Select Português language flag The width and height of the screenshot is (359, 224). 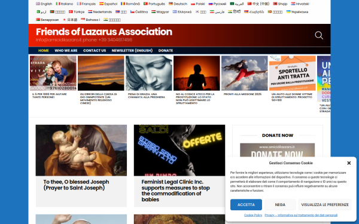[154, 4]
